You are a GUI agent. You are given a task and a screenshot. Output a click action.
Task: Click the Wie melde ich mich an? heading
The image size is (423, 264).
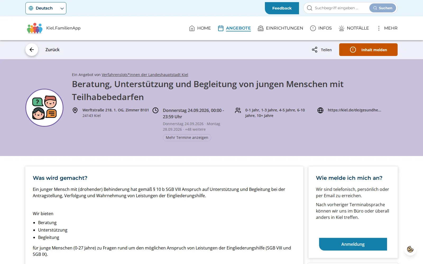click(349, 178)
